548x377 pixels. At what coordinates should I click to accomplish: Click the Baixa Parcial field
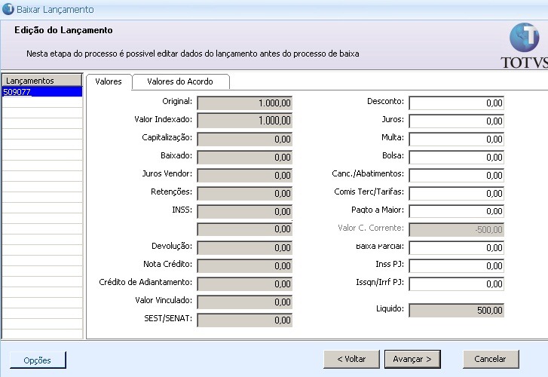(457, 247)
